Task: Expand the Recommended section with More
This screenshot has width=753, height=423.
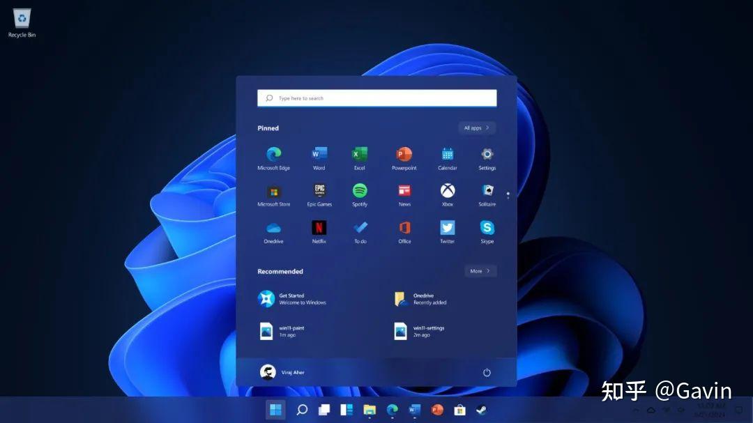Action: (x=480, y=271)
